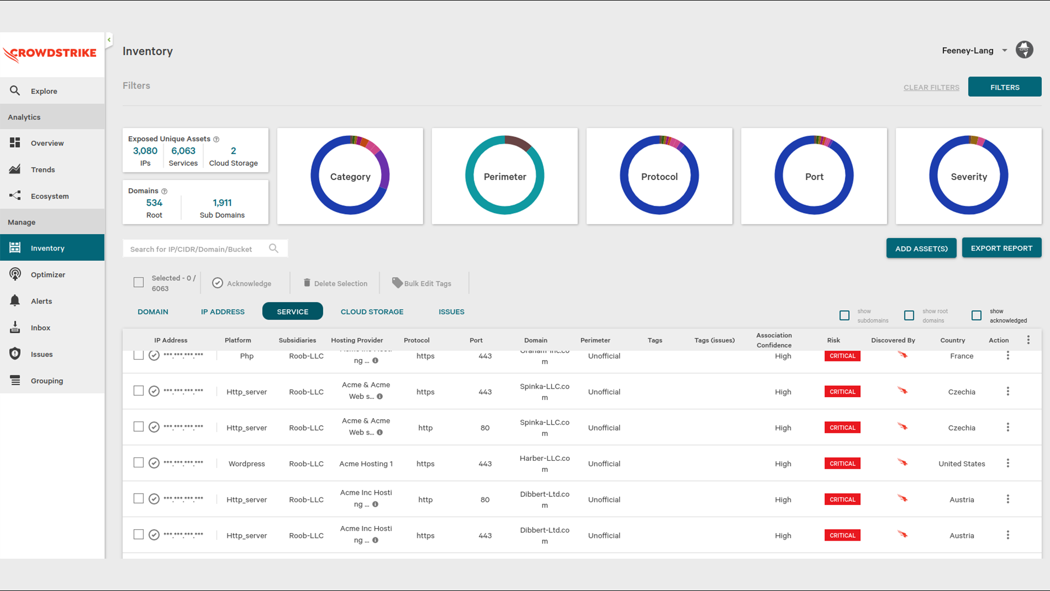Screen dimensions: 1050x591
Task: Open table column options menu
Action: (x=1028, y=340)
